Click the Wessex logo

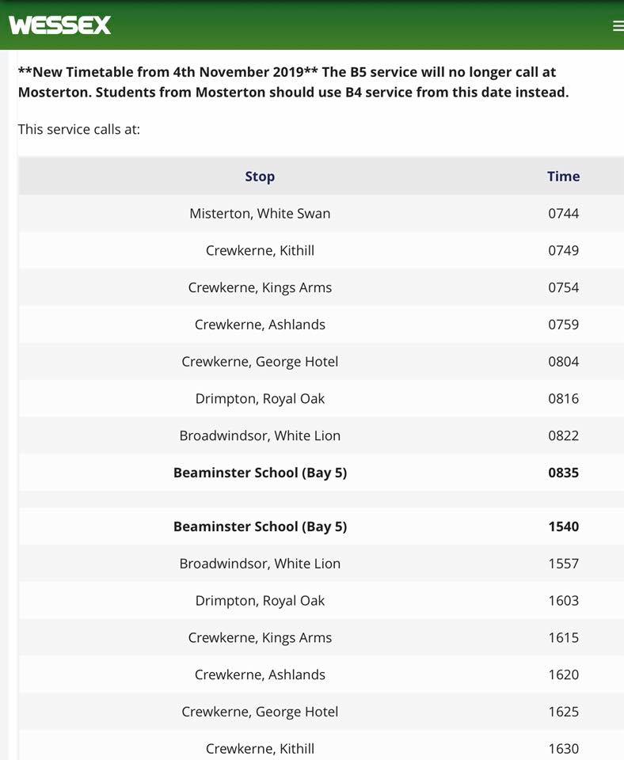coord(60,25)
